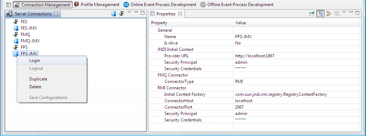Select the ConnectorPort property
Image resolution: width=366 pixels, height=136 pixels.
point(178,107)
